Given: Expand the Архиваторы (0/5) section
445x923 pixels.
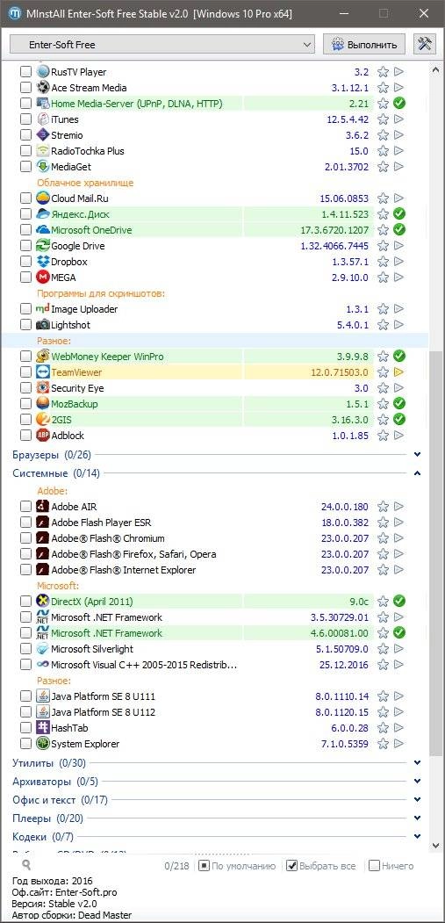Looking at the screenshot, I should [x=417, y=781].
